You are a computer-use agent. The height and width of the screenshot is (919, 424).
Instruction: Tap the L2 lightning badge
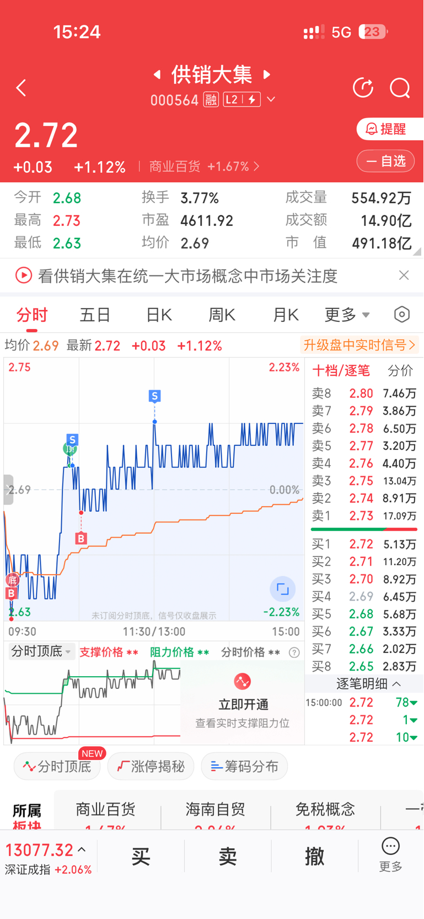(x=241, y=100)
